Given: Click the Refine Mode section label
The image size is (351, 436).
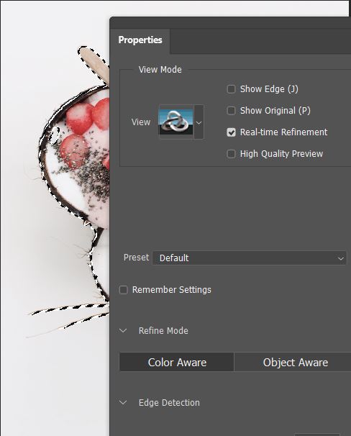Looking at the screenshot, I should pos(163,331).
